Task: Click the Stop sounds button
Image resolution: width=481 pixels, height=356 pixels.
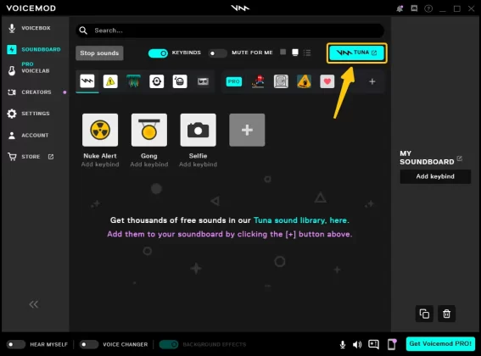Action: (99, 53)
